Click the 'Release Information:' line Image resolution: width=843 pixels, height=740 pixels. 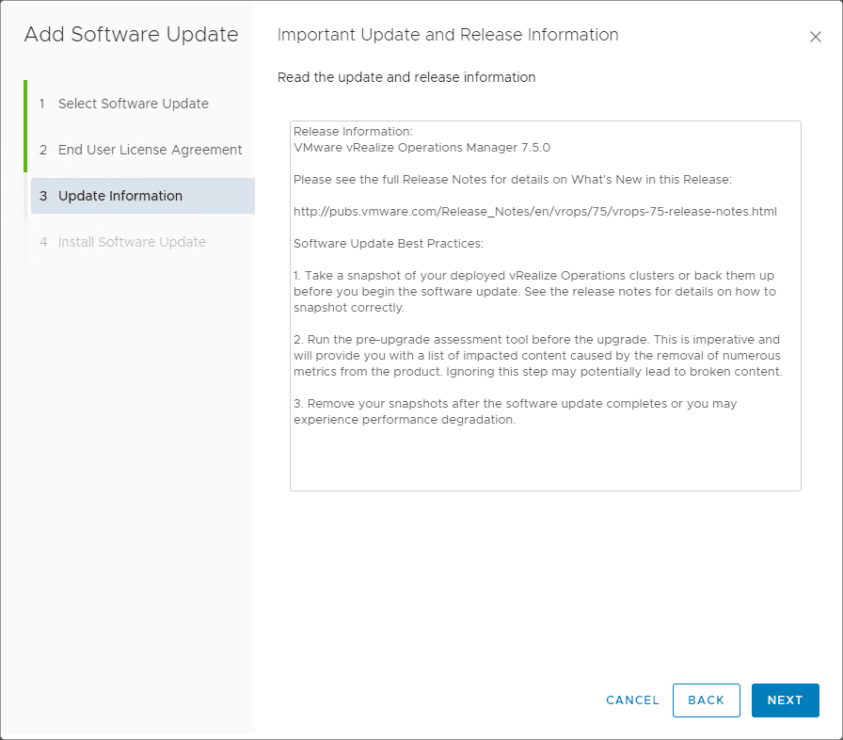[x=353, y=132]
